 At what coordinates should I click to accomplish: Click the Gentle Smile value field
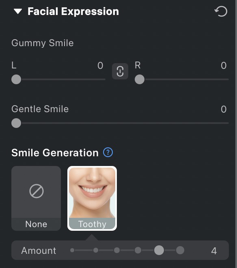pos(224,109)
